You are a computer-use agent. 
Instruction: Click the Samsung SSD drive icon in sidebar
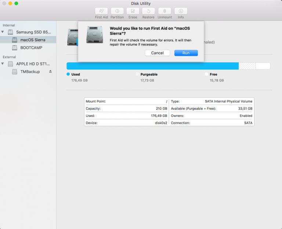(x=10, y=32)
